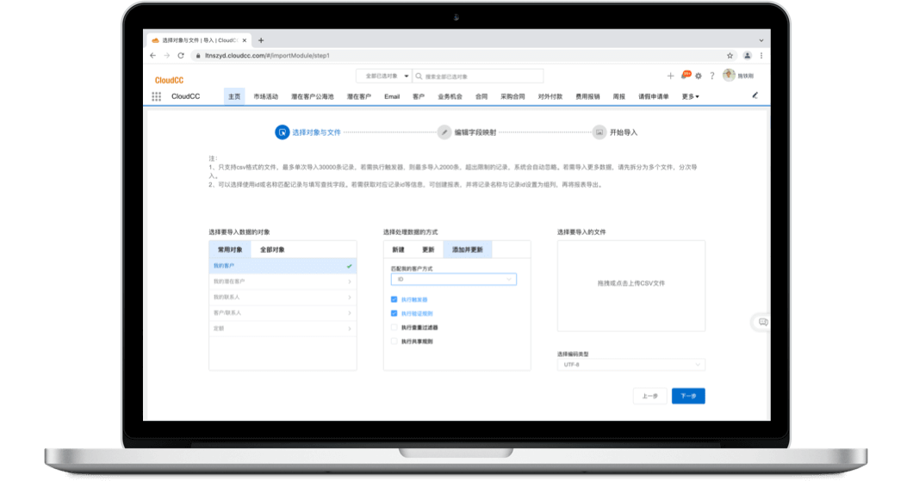Image resolution: width=913 pixels, height=481 pixels.
Task: Open the 周报 navigation tab
Action: (619, 96)
